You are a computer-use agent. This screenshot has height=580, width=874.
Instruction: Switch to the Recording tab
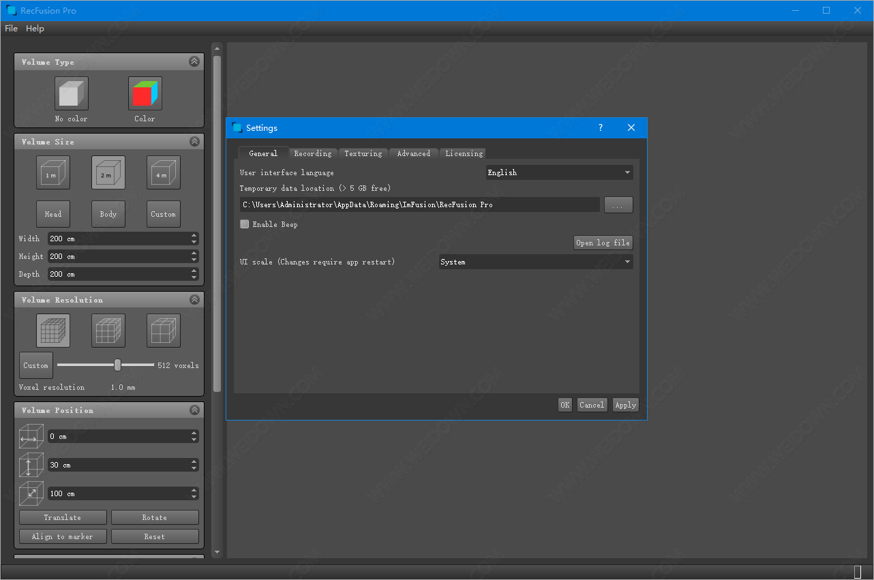click(x=313, y=153)
